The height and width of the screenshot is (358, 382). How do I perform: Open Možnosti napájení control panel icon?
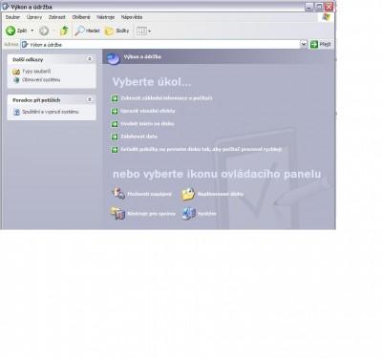(x=117, y=194)
